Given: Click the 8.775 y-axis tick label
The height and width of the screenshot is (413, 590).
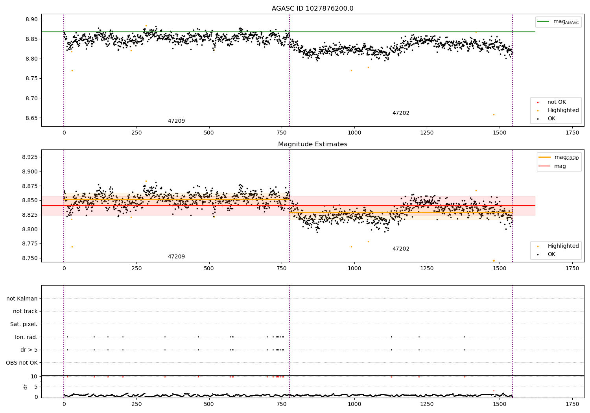Looking at the screenshot, I should point(29,244).
